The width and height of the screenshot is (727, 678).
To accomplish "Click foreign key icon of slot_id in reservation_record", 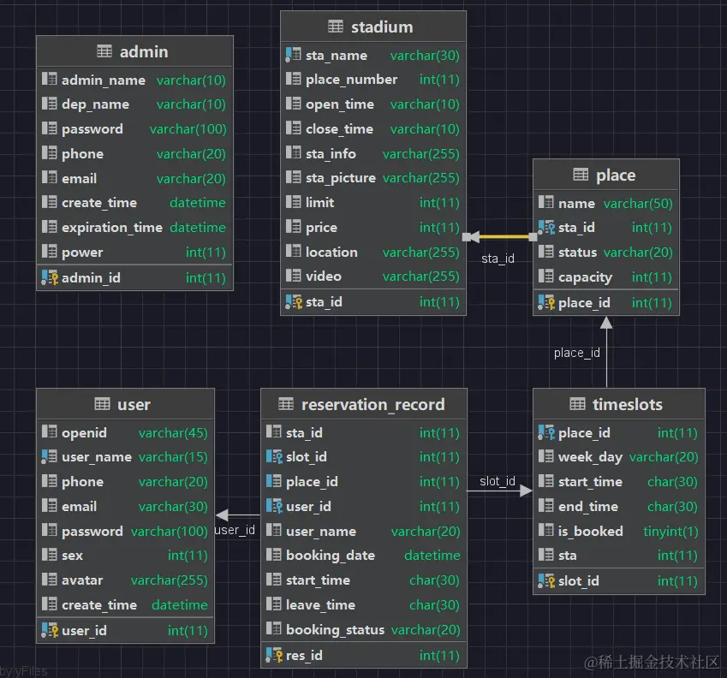I will tap(274, 457).
